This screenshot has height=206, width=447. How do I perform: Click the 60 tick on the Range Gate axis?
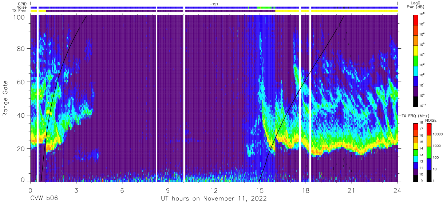[21, 82]
